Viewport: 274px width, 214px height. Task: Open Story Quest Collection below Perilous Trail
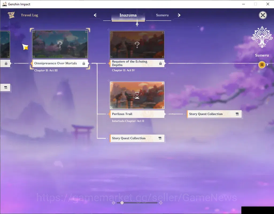tap(137, 138)
